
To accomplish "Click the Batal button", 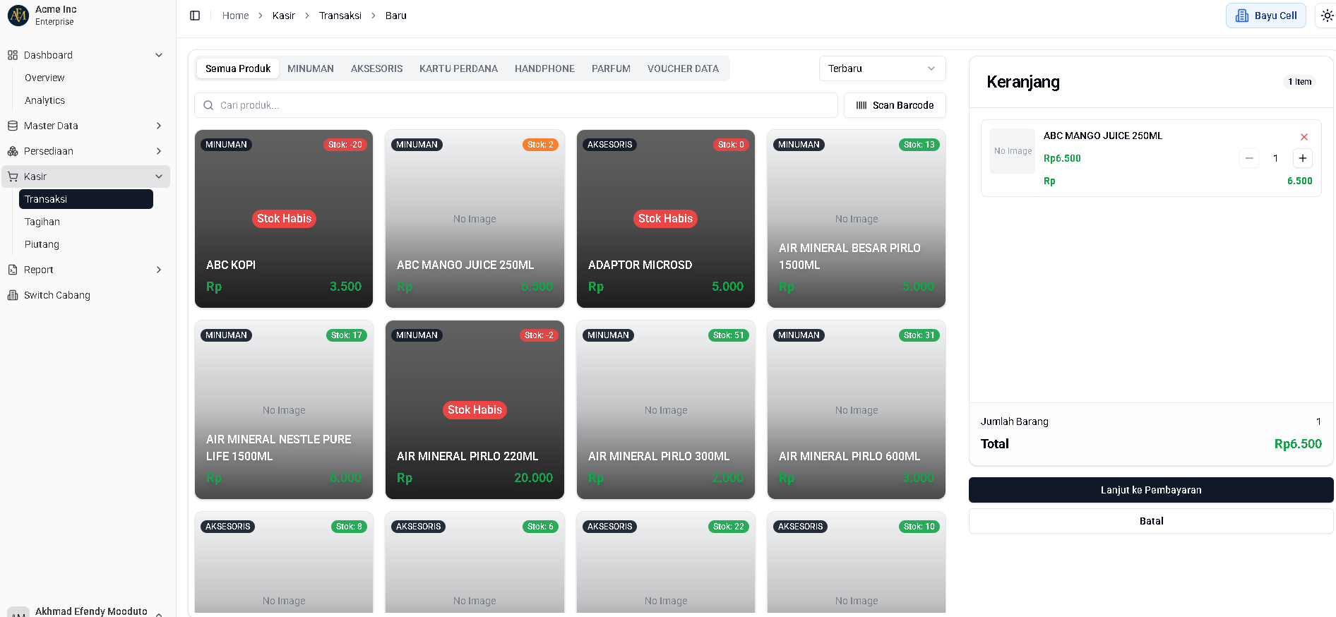I will (x=1151, y=521).
